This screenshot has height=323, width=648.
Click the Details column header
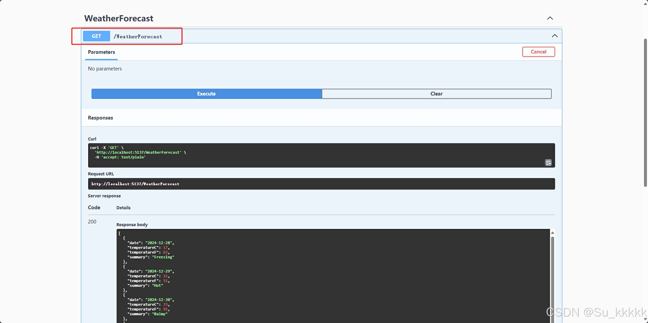[123, 208]
